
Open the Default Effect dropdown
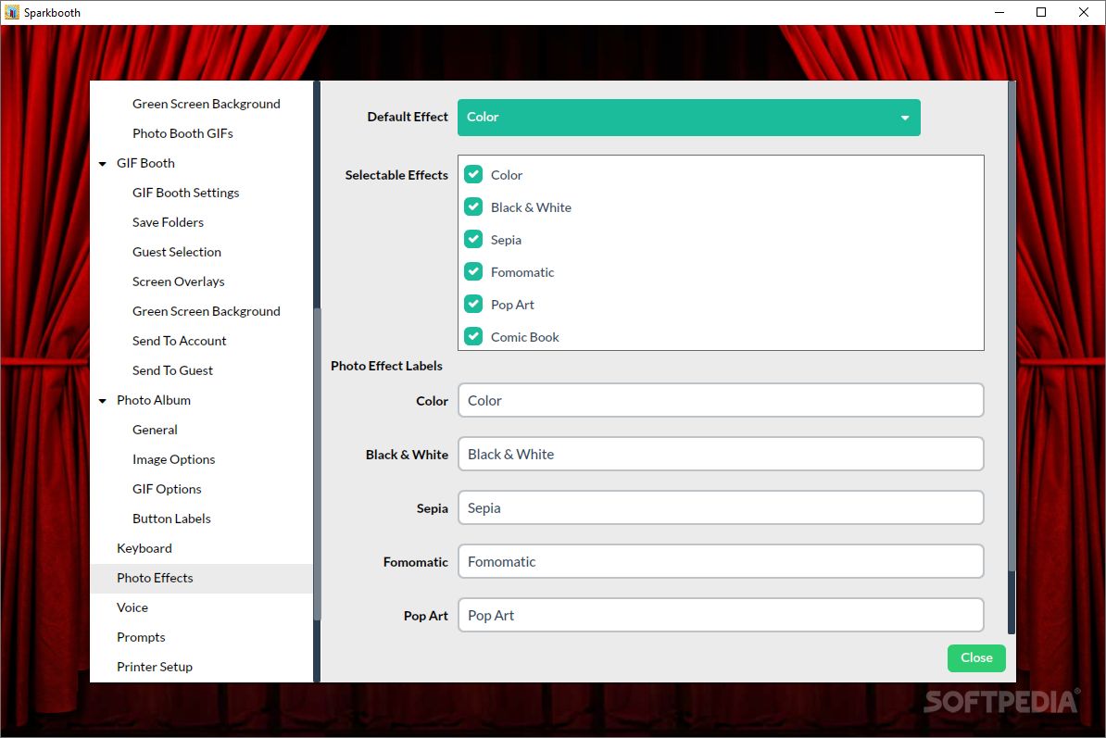pos(688,117)
